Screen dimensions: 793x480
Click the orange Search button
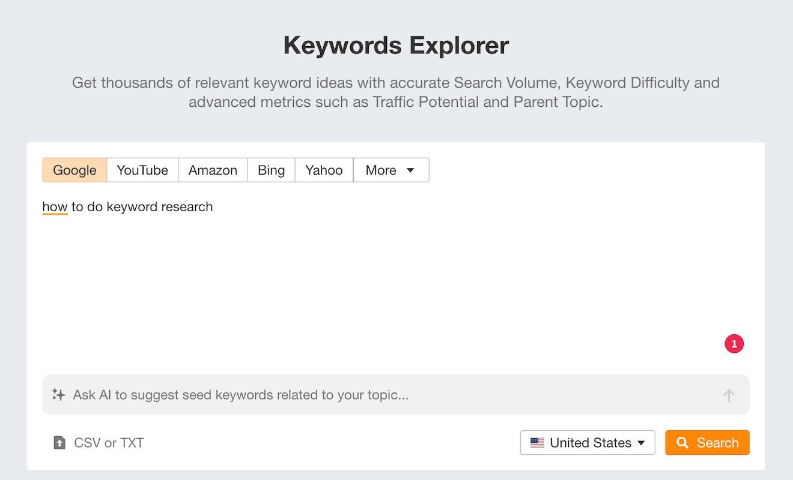[x=707, y=443]
